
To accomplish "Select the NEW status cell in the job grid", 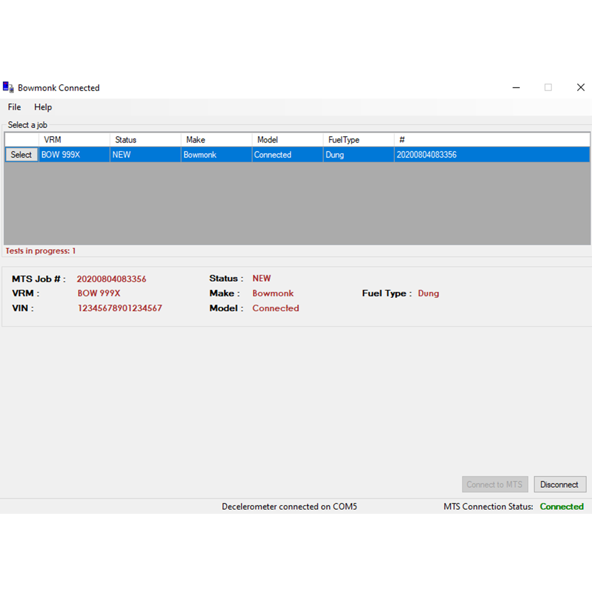I will click(x=146, y=155).
